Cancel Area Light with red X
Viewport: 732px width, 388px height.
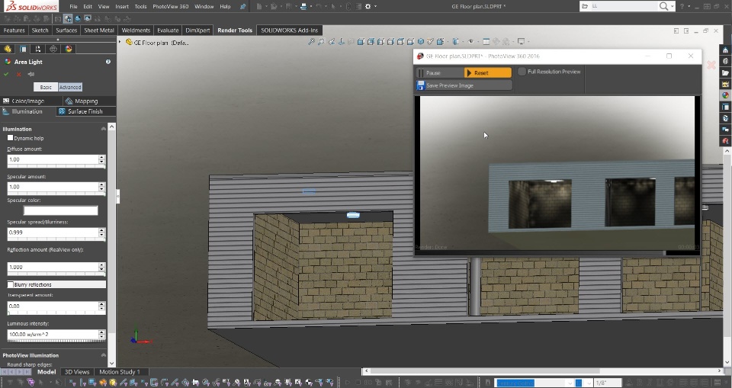tap(18, 74)
